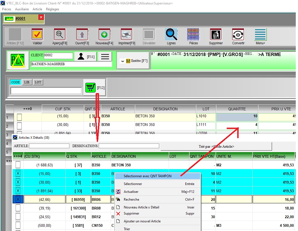Click the Valider checkmark icon
The image size is (298, 231).
tap(37, 35)
